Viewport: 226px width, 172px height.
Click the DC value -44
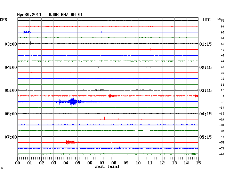pyautogui.click(x=222, y=136)
